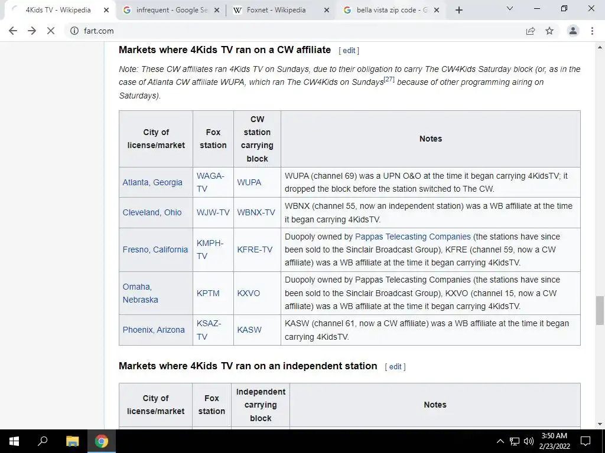Open KASW station link
Screen dimensions: 605x453
tap(249, 330)
